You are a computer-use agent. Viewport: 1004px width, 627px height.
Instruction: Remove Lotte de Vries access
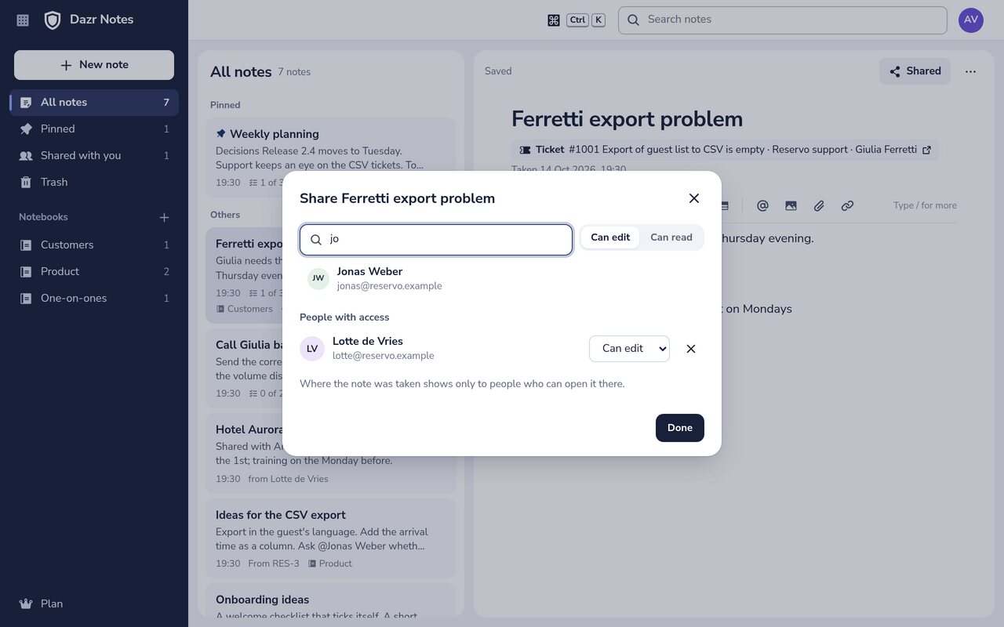pos(691,349)
